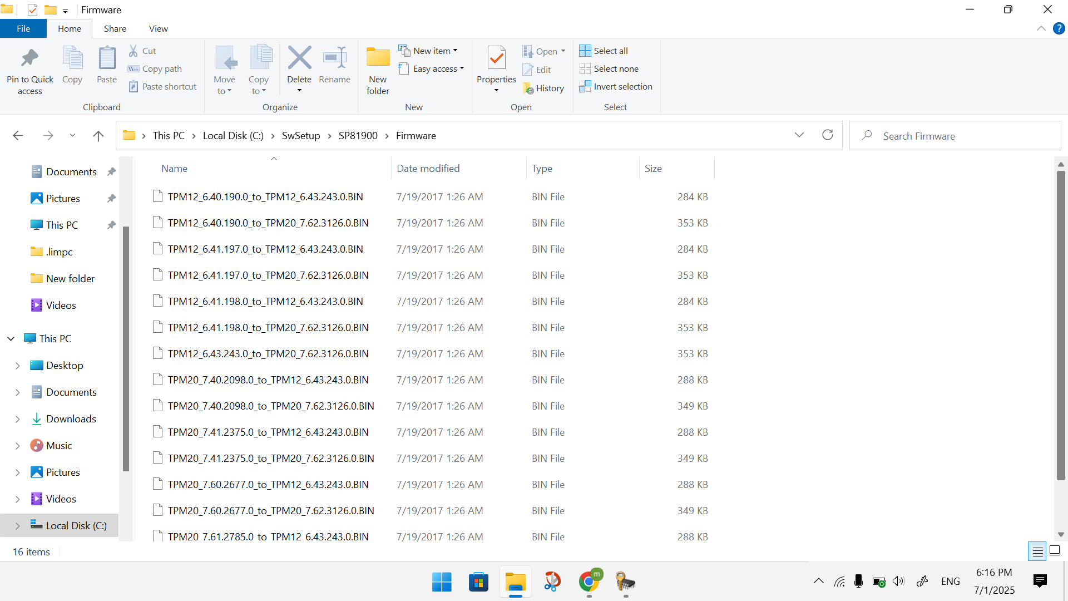This screenshot has height=601, width=1068.
Task: Sort files by Size column header
Action: (653, 169)
